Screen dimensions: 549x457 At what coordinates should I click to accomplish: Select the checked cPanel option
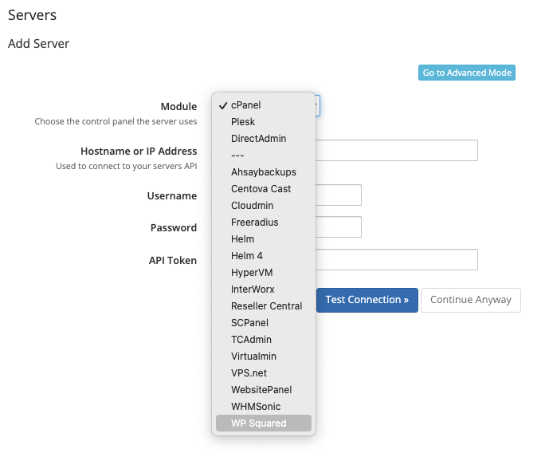point(263,105)
